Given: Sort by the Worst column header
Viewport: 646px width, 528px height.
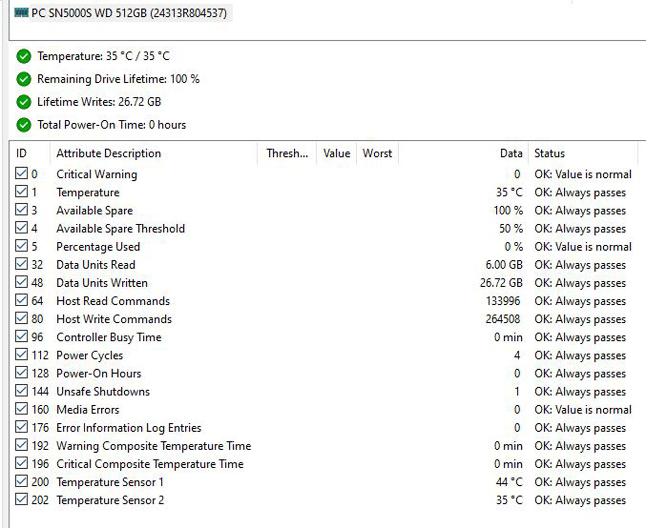Looking at the screenshot, I should (x=377, y=153).
